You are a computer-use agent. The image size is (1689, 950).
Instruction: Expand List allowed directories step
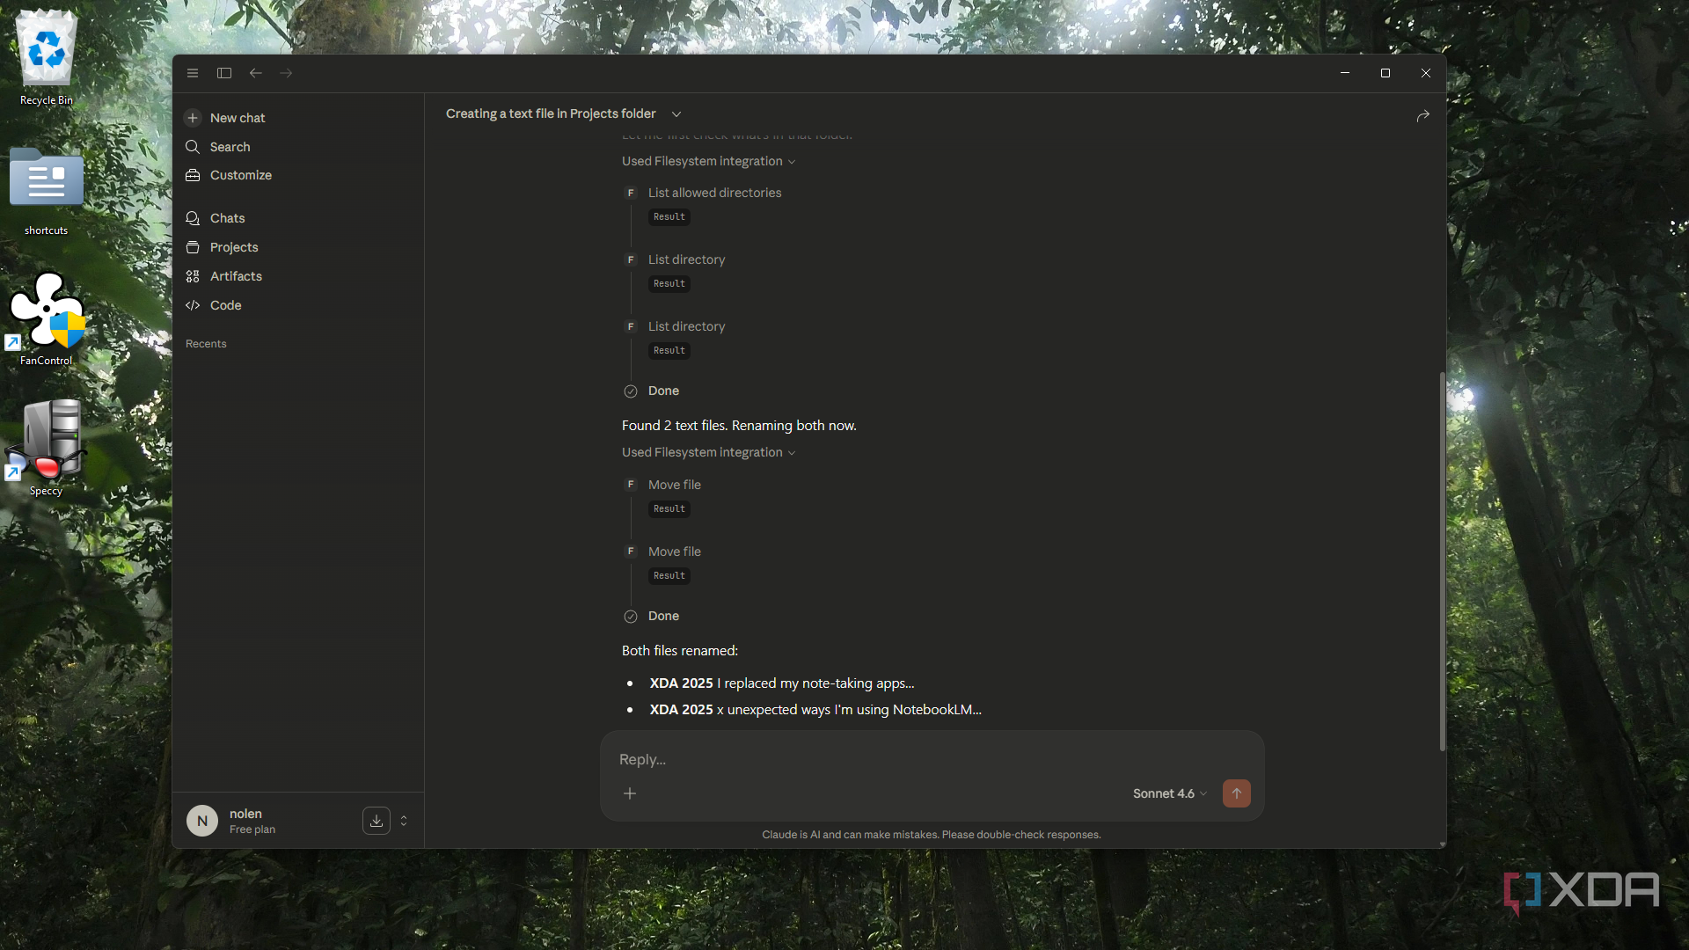[x=714, y=193]
